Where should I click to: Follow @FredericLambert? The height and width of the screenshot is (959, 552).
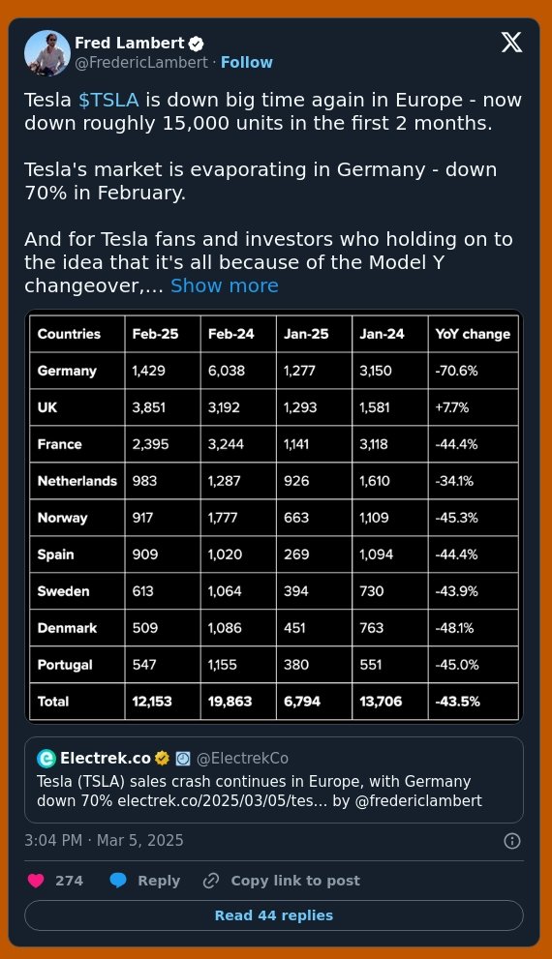click(247, 62)
